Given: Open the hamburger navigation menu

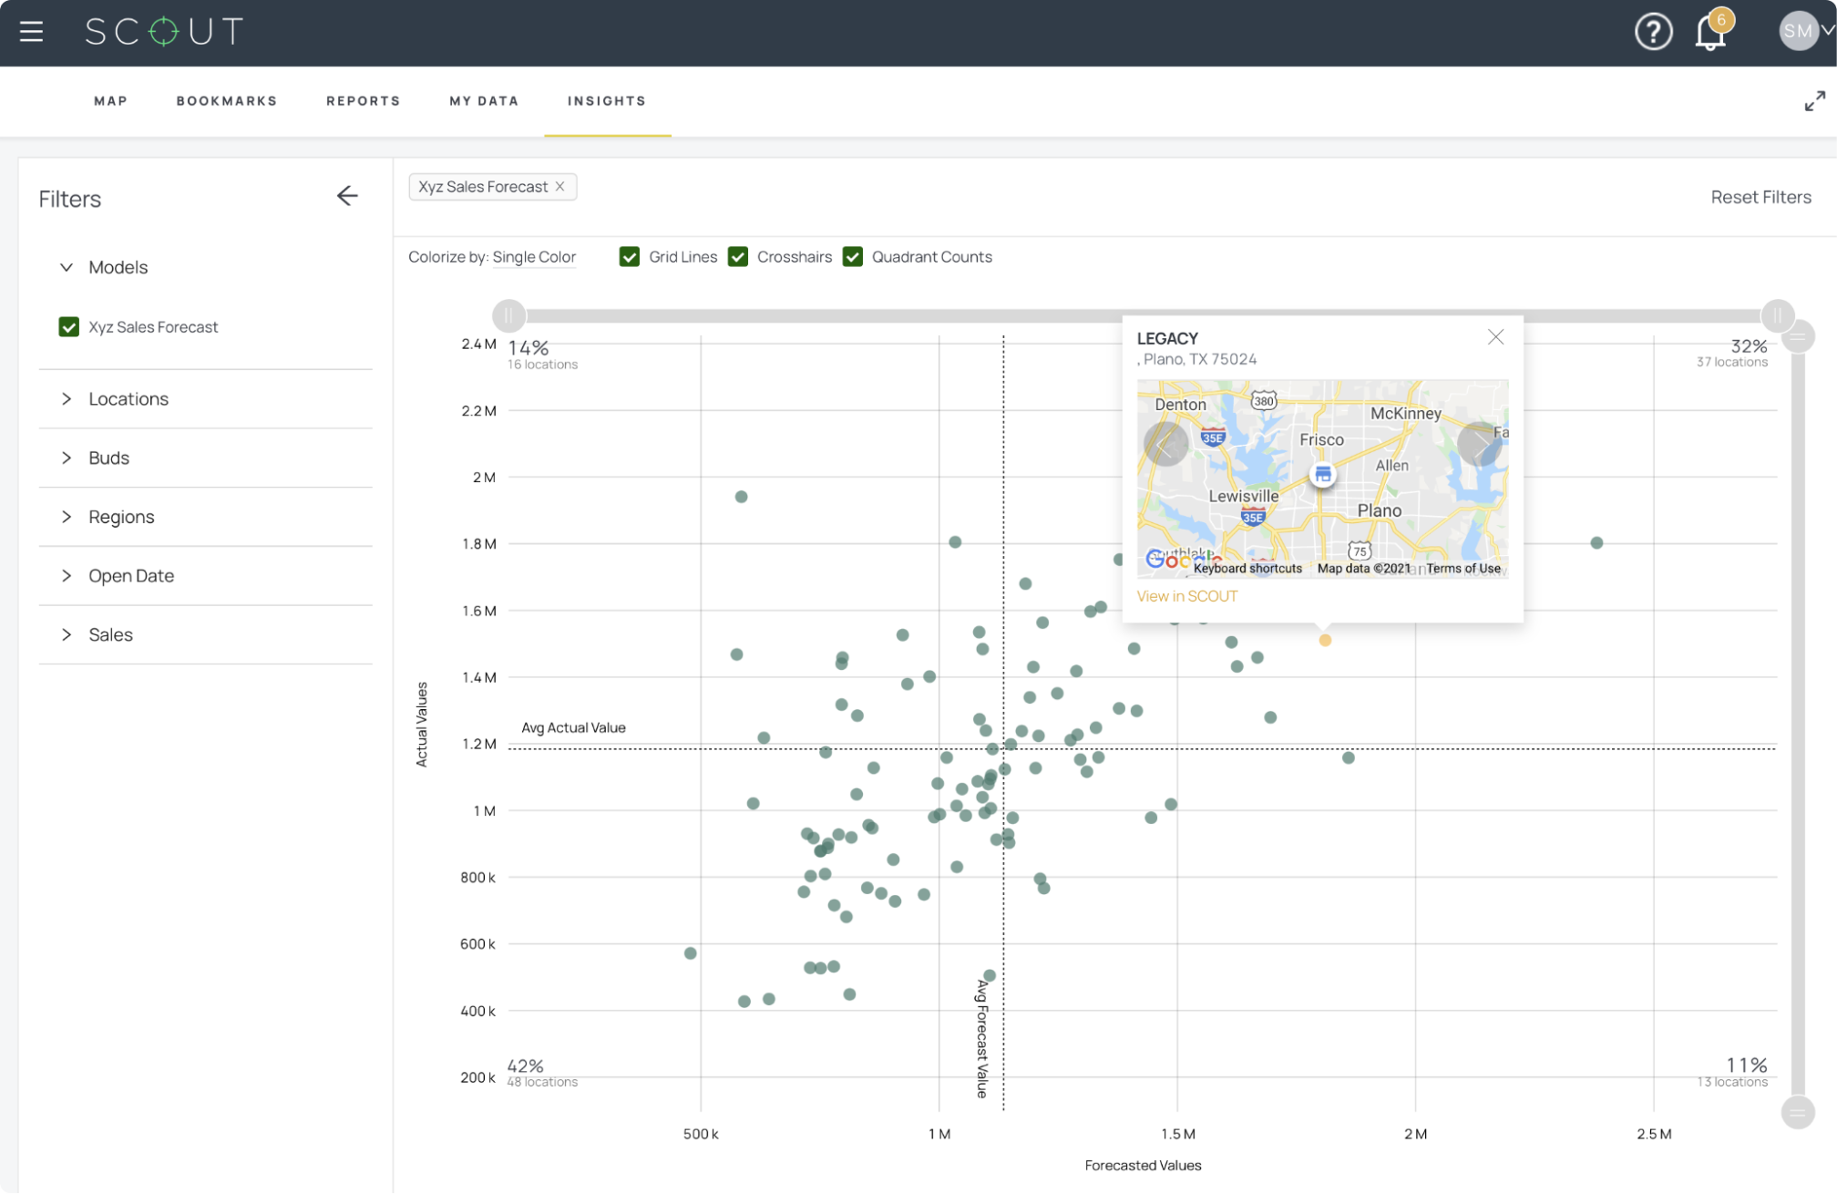Looking at the screenshot, I should pos(31,31).
